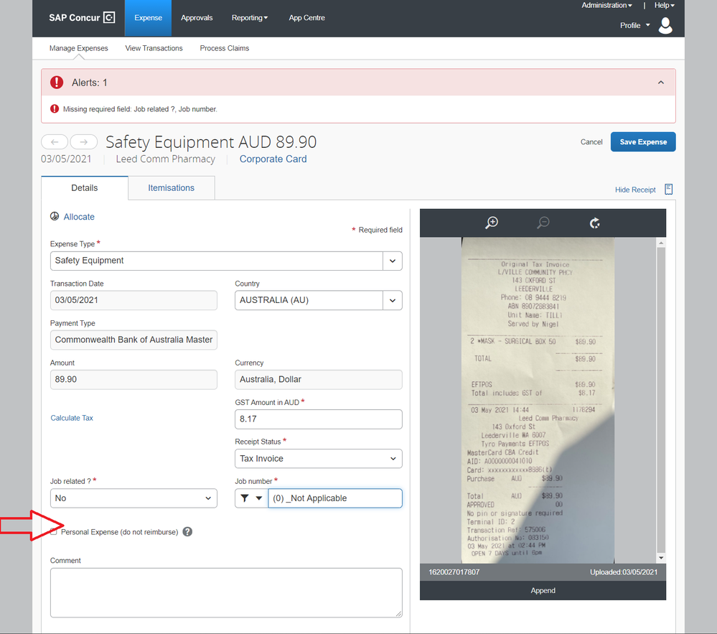
Task: Click the Hide Receipt document icon
Action: pos(668,190)
